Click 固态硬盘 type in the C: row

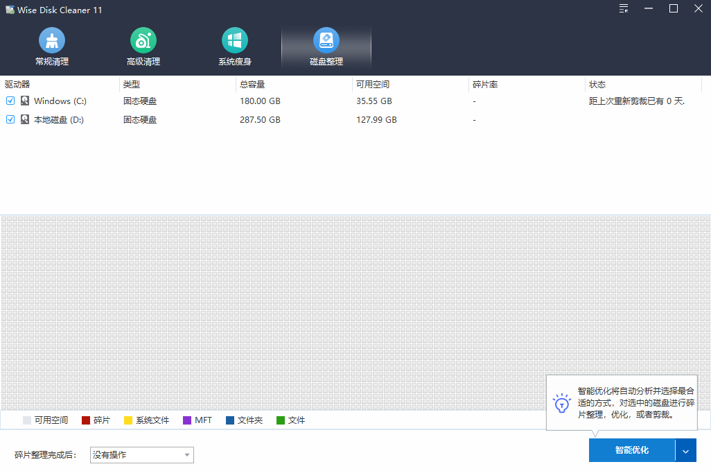tap(140, 101)
